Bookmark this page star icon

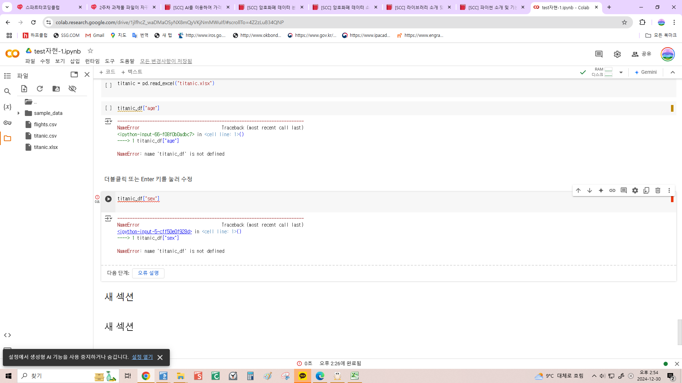(x=624, y=22)
